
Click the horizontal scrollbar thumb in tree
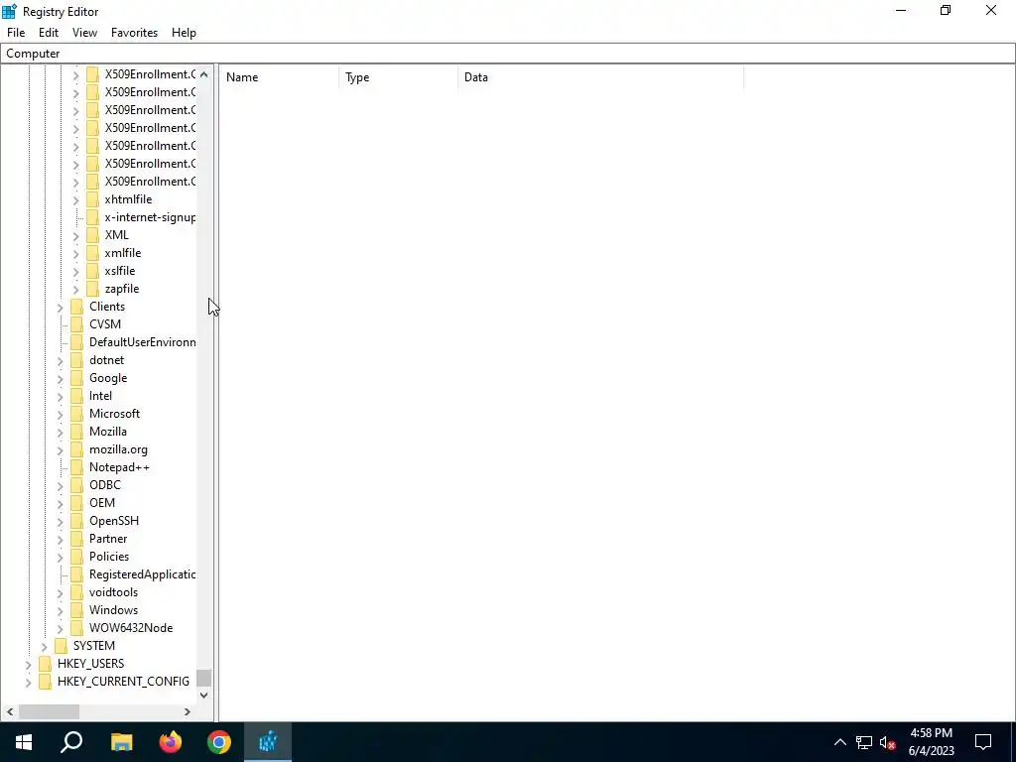point(49,711)
